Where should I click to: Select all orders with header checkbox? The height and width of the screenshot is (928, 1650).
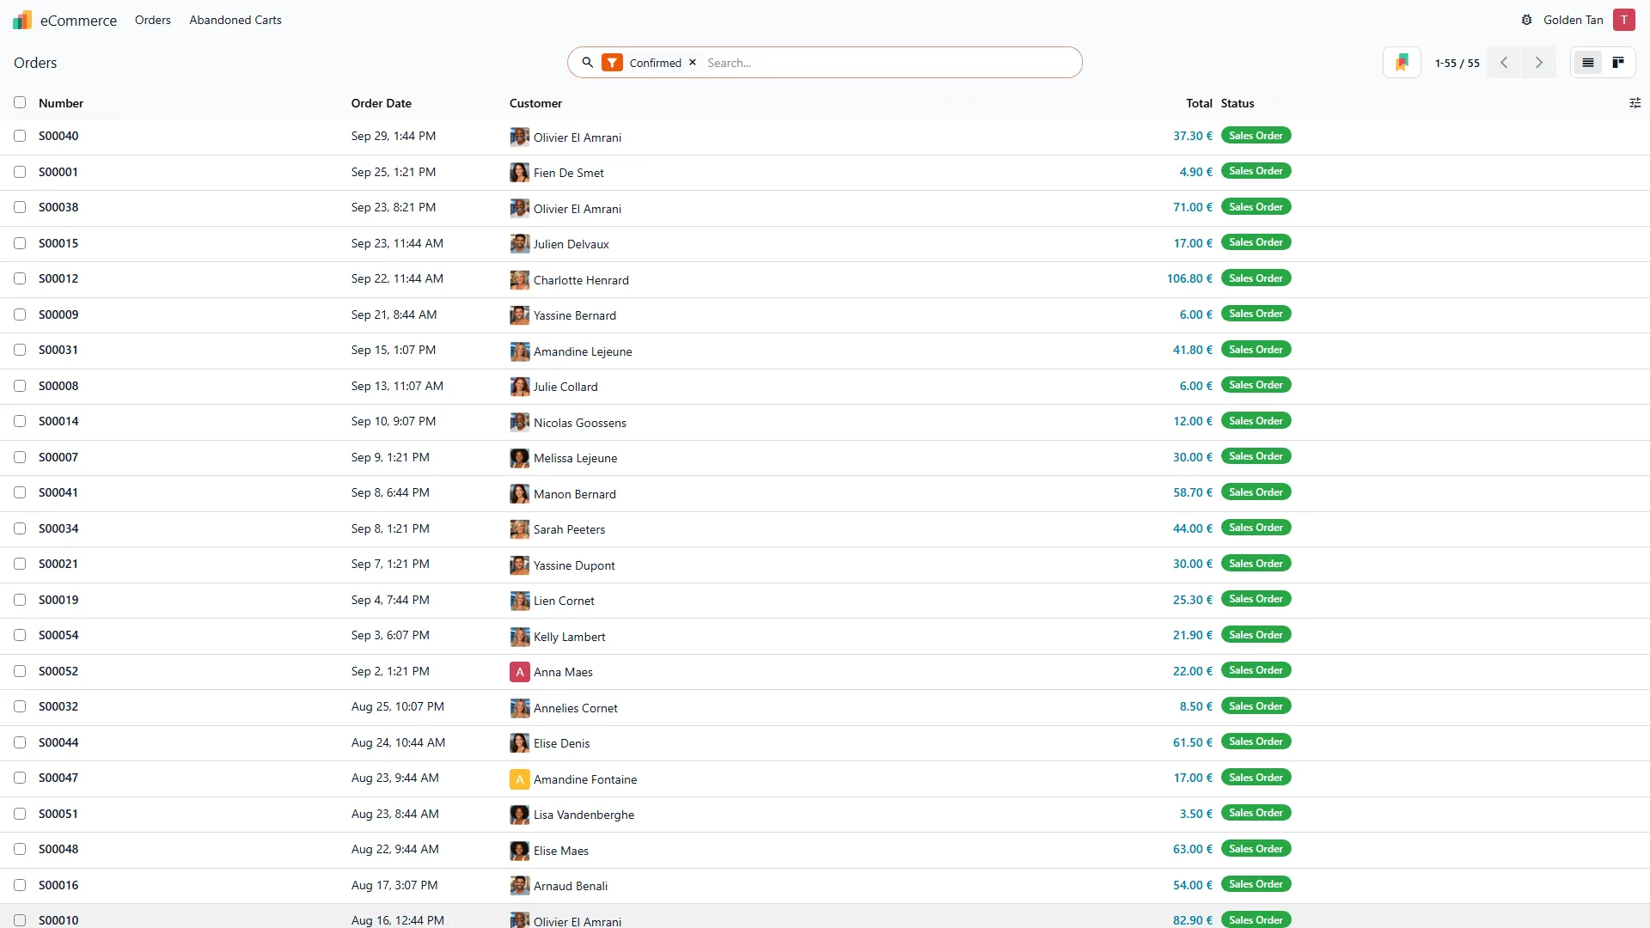pos(20,102)
